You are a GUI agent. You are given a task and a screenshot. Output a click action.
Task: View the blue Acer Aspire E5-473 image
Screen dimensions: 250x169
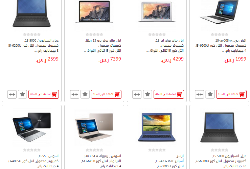coord(157,127)
